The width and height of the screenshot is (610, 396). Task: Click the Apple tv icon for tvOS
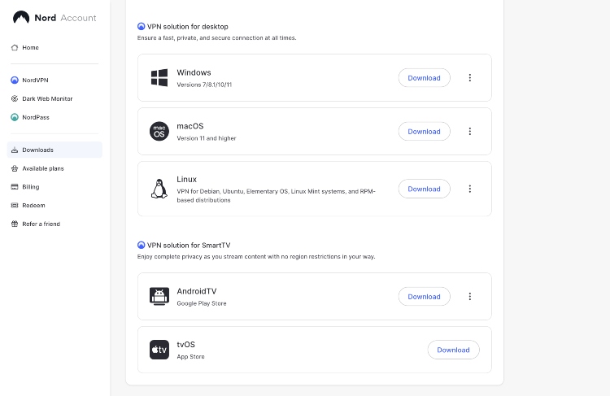pyautogui.click(x=159, y=350)
